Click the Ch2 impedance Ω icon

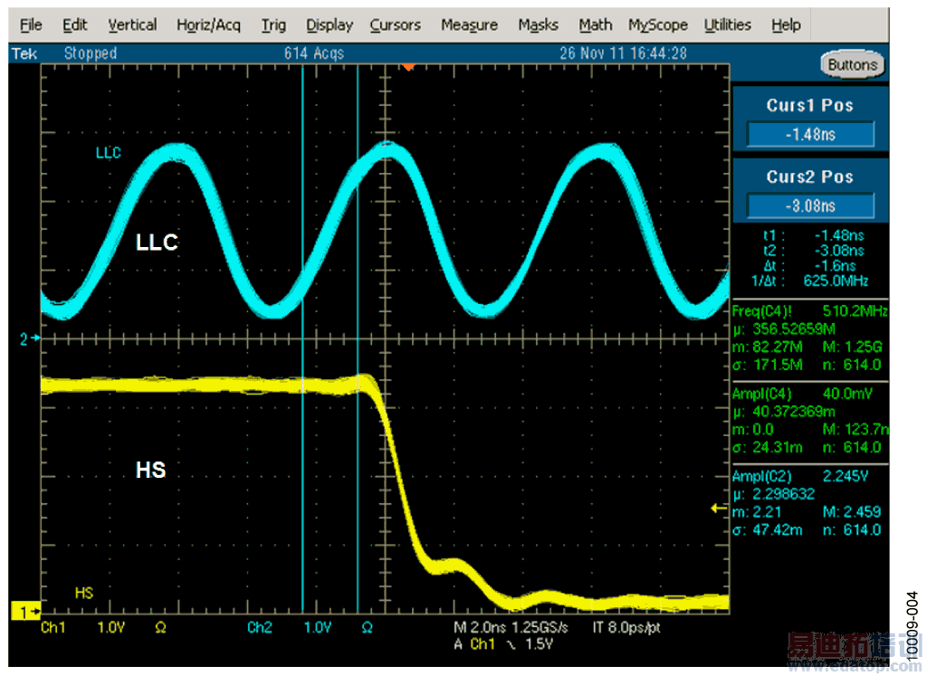(366, 626)
